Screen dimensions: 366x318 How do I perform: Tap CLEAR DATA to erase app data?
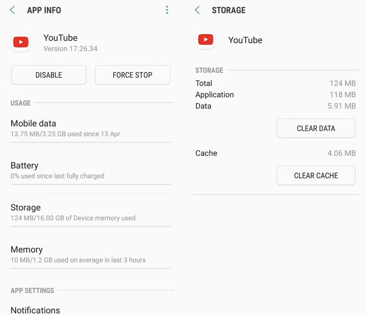click(x=316, y=128)
